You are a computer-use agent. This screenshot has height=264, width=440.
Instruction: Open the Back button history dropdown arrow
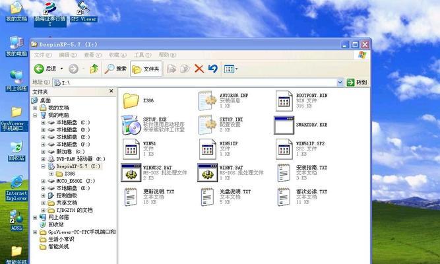point(61,69)
